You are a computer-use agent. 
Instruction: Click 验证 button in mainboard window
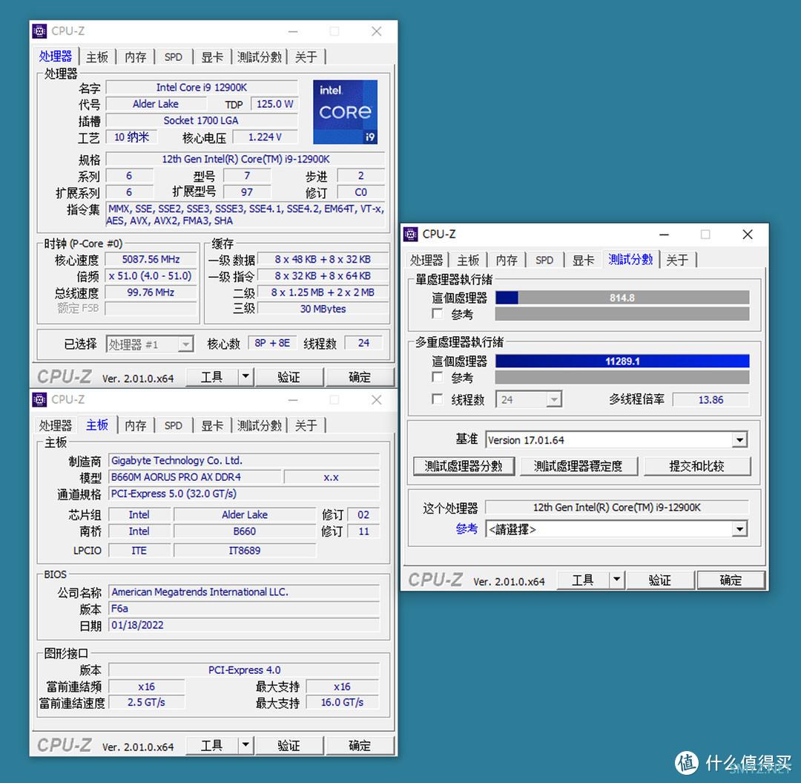tap(289, 745)
